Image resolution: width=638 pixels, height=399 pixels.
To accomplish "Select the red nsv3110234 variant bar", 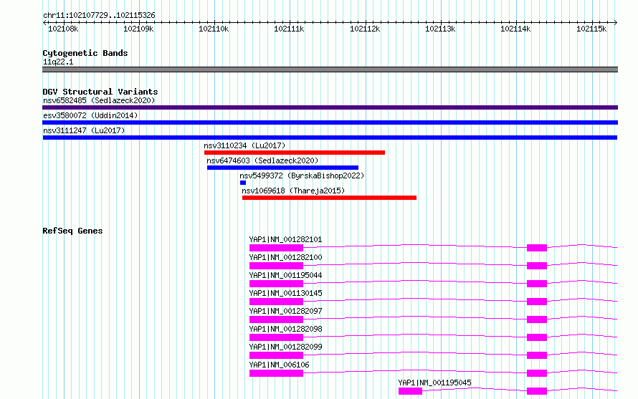I will 295,153.
